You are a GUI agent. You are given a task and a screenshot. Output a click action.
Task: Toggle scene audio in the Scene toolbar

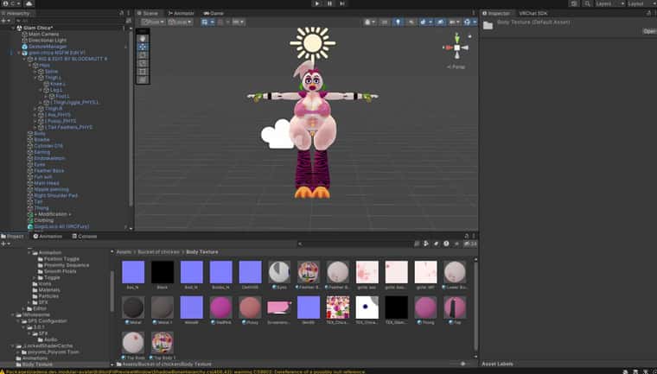[411, 22]
